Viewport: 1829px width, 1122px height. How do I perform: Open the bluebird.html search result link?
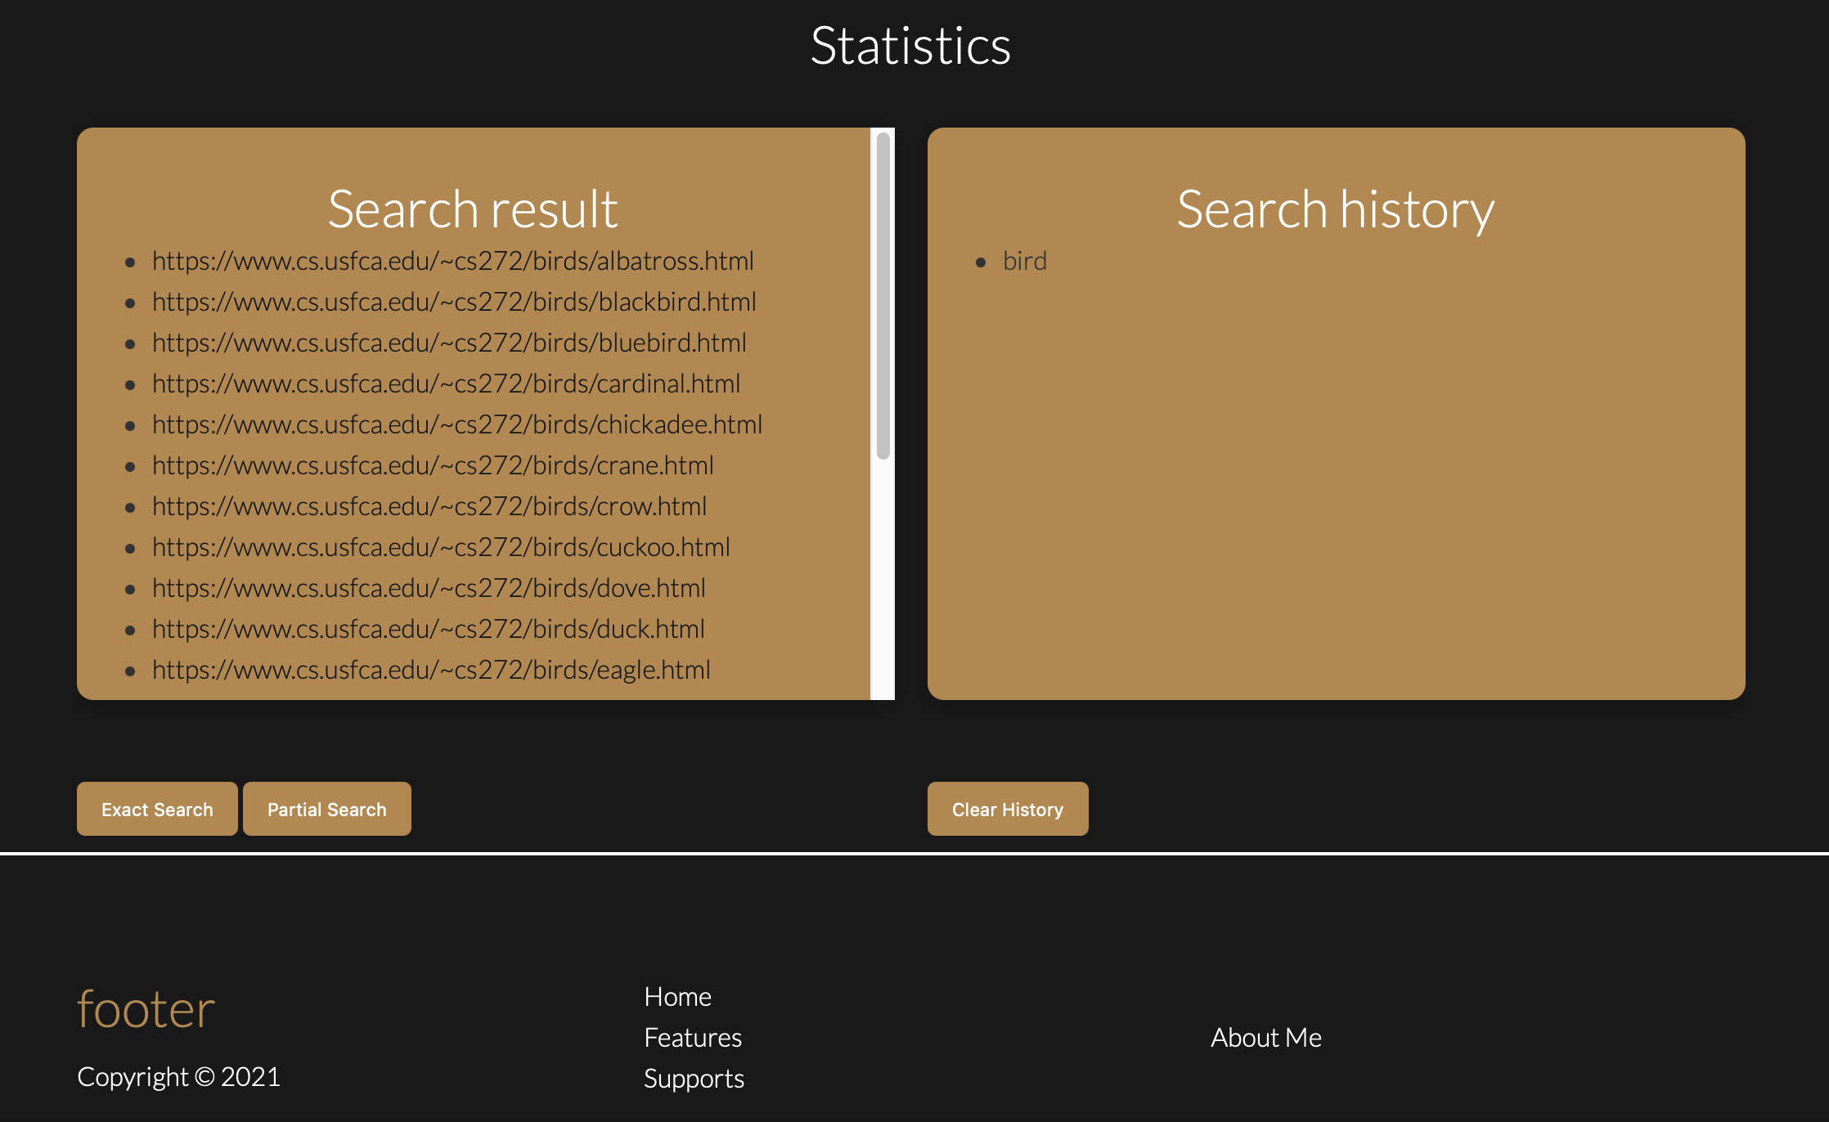[448, 343]
